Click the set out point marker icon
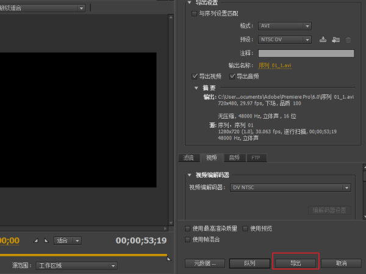The image size is (366, 274). pyautogui.click(x=46, y=240)
